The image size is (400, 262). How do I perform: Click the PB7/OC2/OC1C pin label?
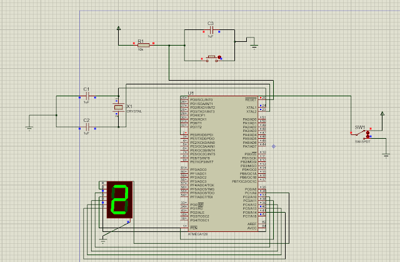coord(244,181)
